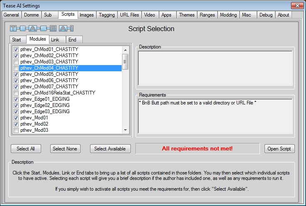Select the Modules scripts sub-tab

coord(38,39)
